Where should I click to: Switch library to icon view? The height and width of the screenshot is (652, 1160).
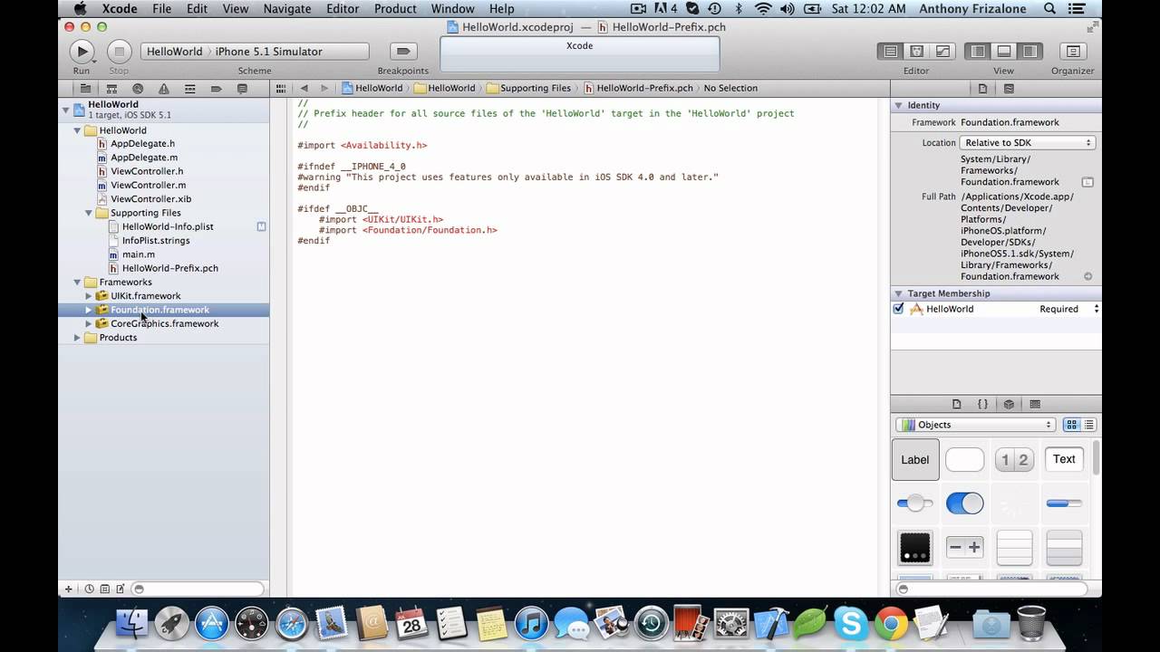[x=1072, y=425]
